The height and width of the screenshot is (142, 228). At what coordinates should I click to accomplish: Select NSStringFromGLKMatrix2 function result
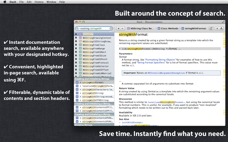coord(94,73)
